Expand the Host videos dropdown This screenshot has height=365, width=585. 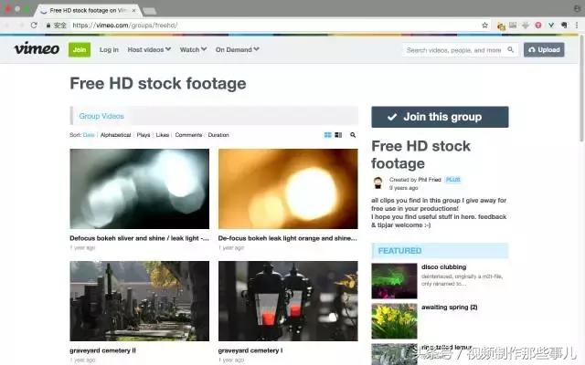[x=150, y=50]
